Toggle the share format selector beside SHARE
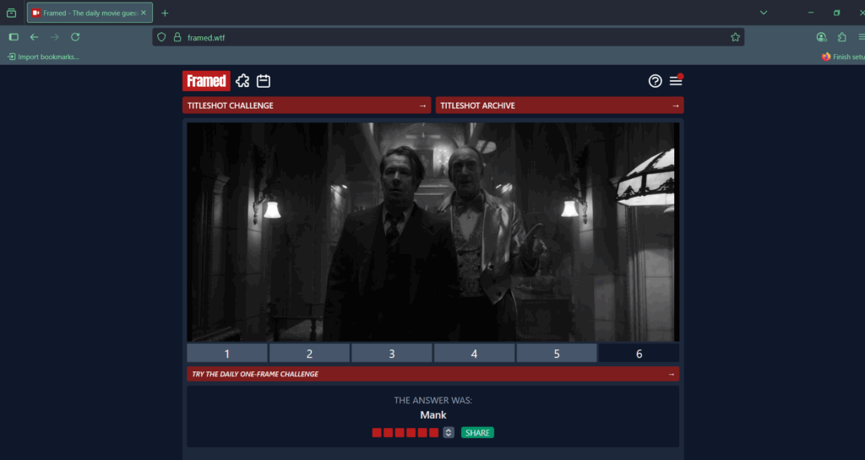Viewport: 865px width, 460px height. tap(449, 433)
